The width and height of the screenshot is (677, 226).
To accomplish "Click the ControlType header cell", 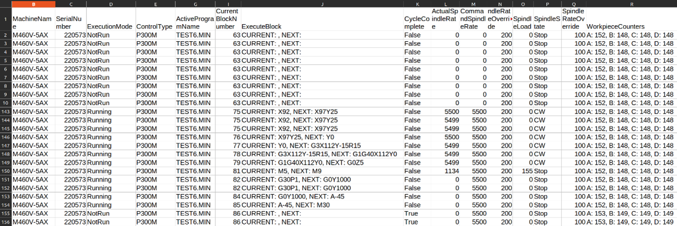I will (x=154, y=26).
